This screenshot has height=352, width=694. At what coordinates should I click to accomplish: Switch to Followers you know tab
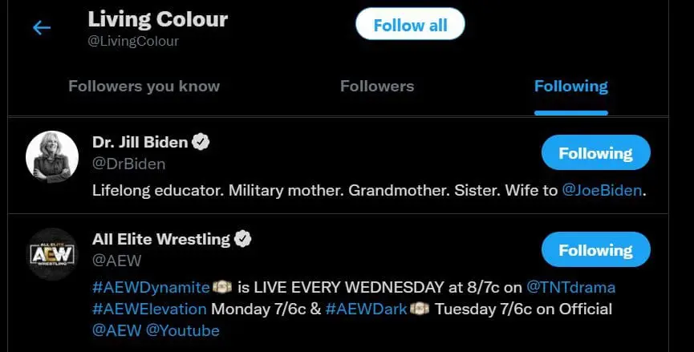coord(144,86)
